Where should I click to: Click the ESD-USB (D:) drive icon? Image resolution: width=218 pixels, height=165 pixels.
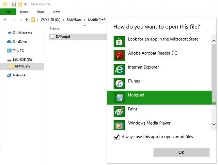tap(9, 60)
